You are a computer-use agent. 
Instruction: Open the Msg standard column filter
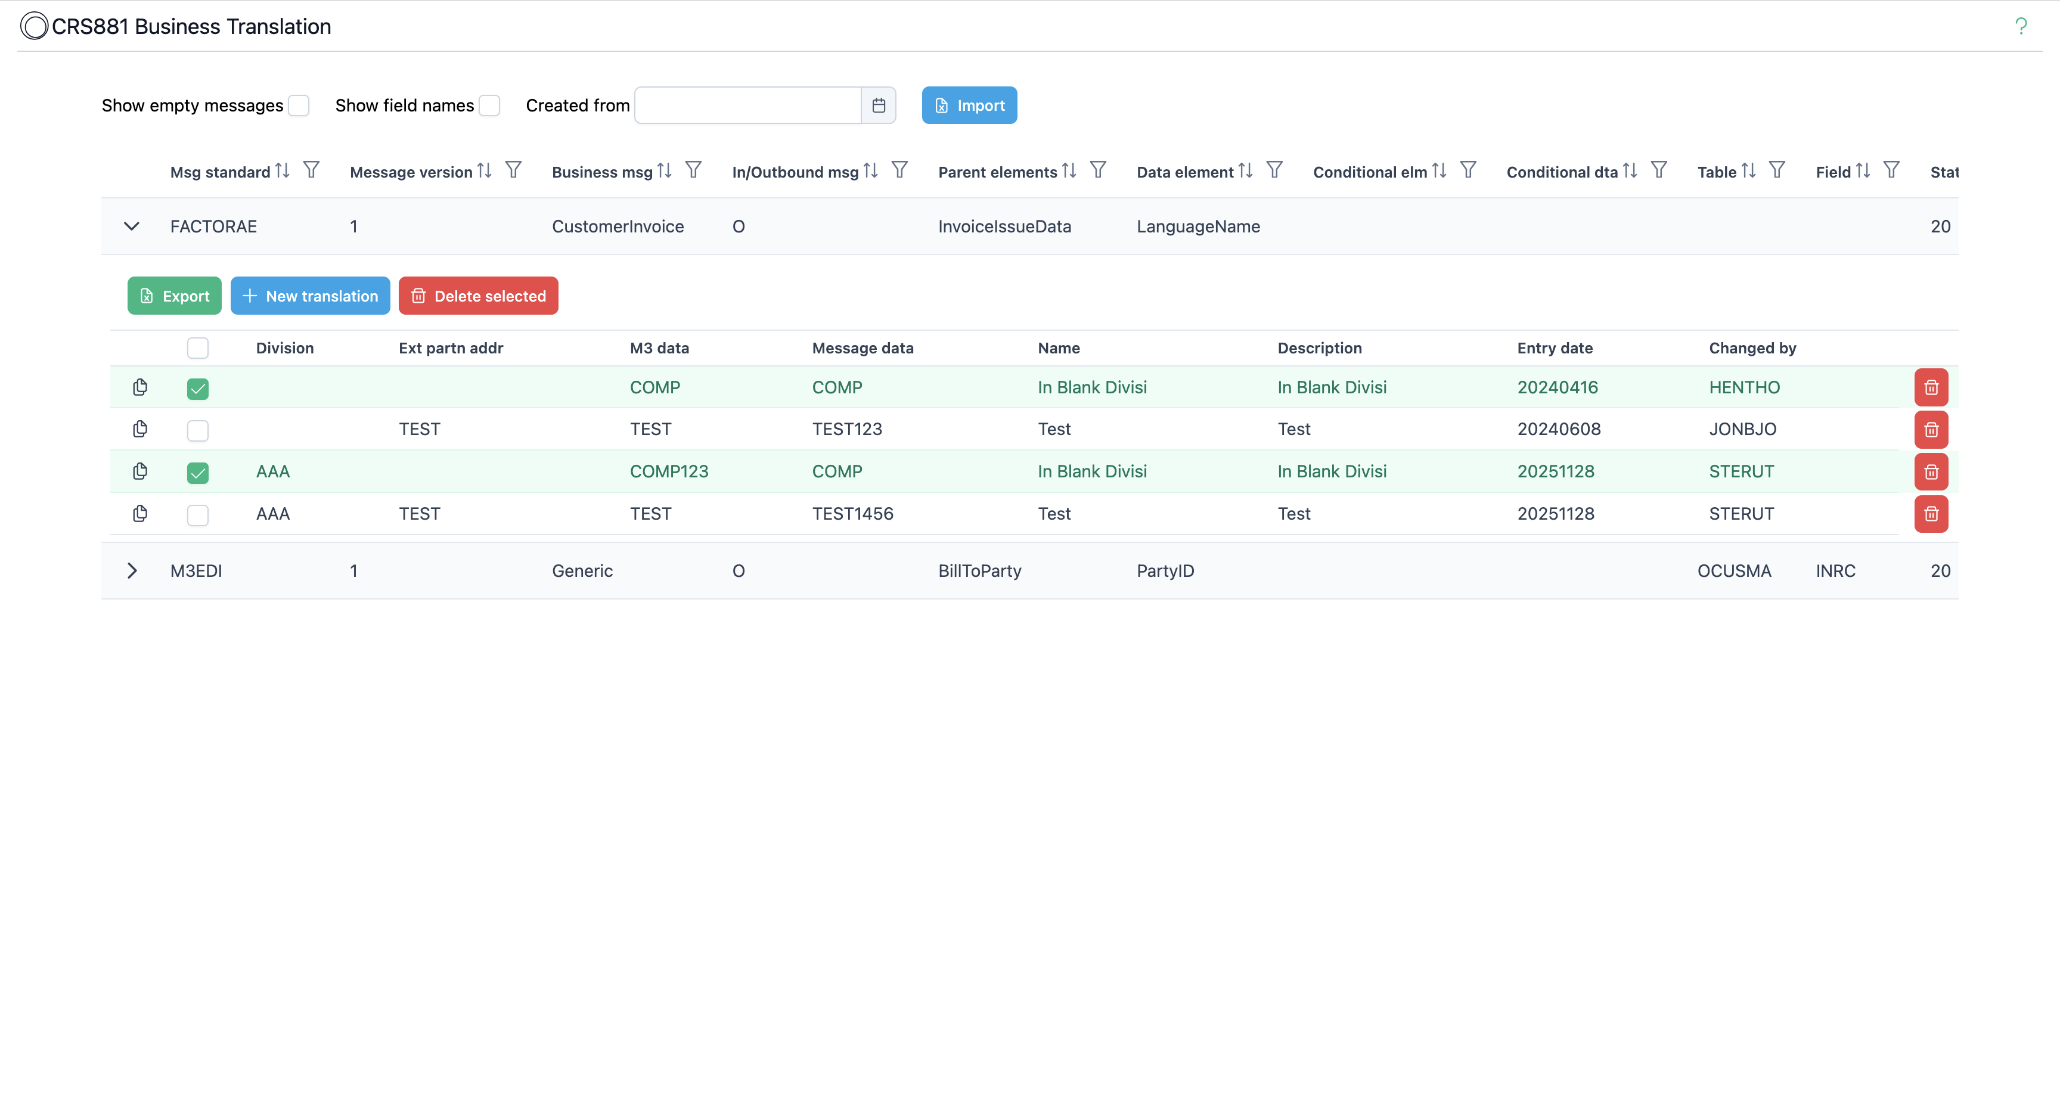311,169
